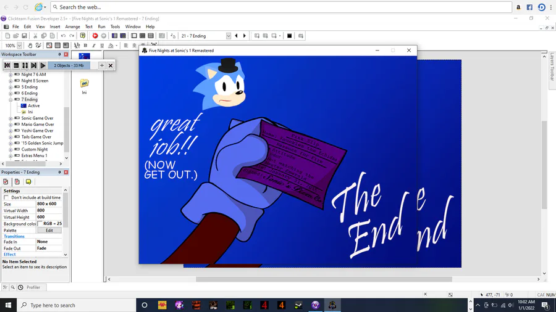Tick 'Don't include at build time' checkbox
This screenshot has height=312, width=556.
[x=6, y=197]
